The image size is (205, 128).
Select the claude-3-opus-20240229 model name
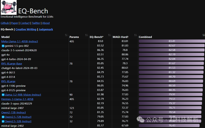click(17, 104)
